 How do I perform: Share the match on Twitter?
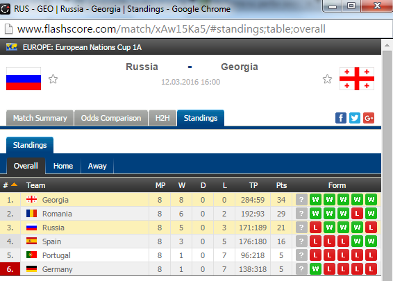coord(355,118)
